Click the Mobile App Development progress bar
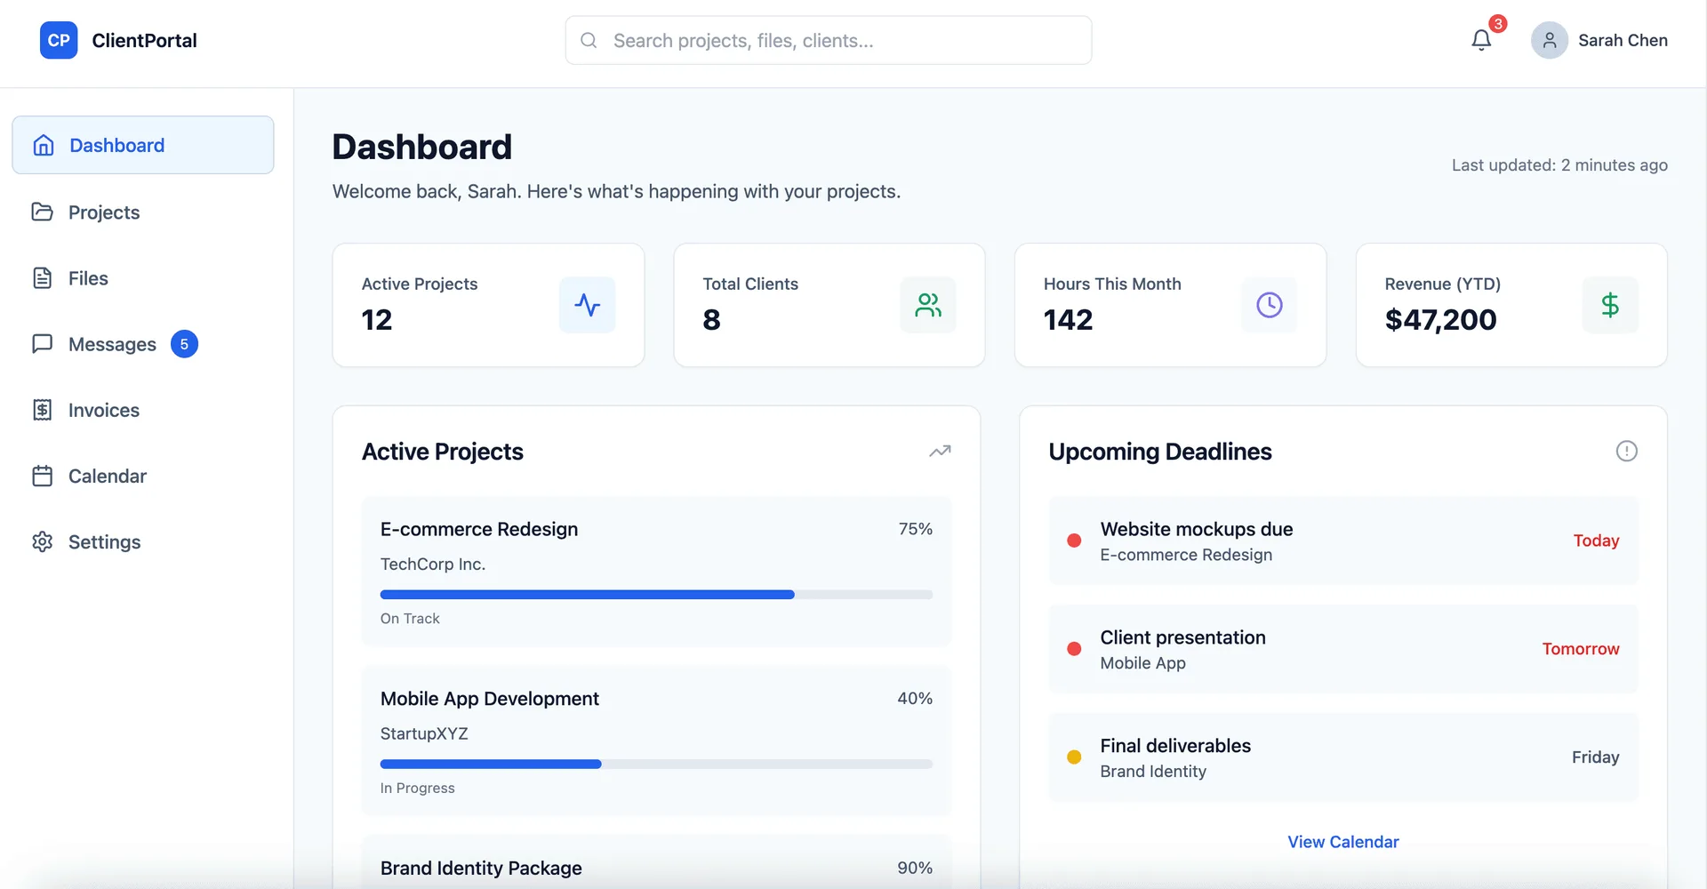This screenshot has height=889, width=1707. pos(656,764)
